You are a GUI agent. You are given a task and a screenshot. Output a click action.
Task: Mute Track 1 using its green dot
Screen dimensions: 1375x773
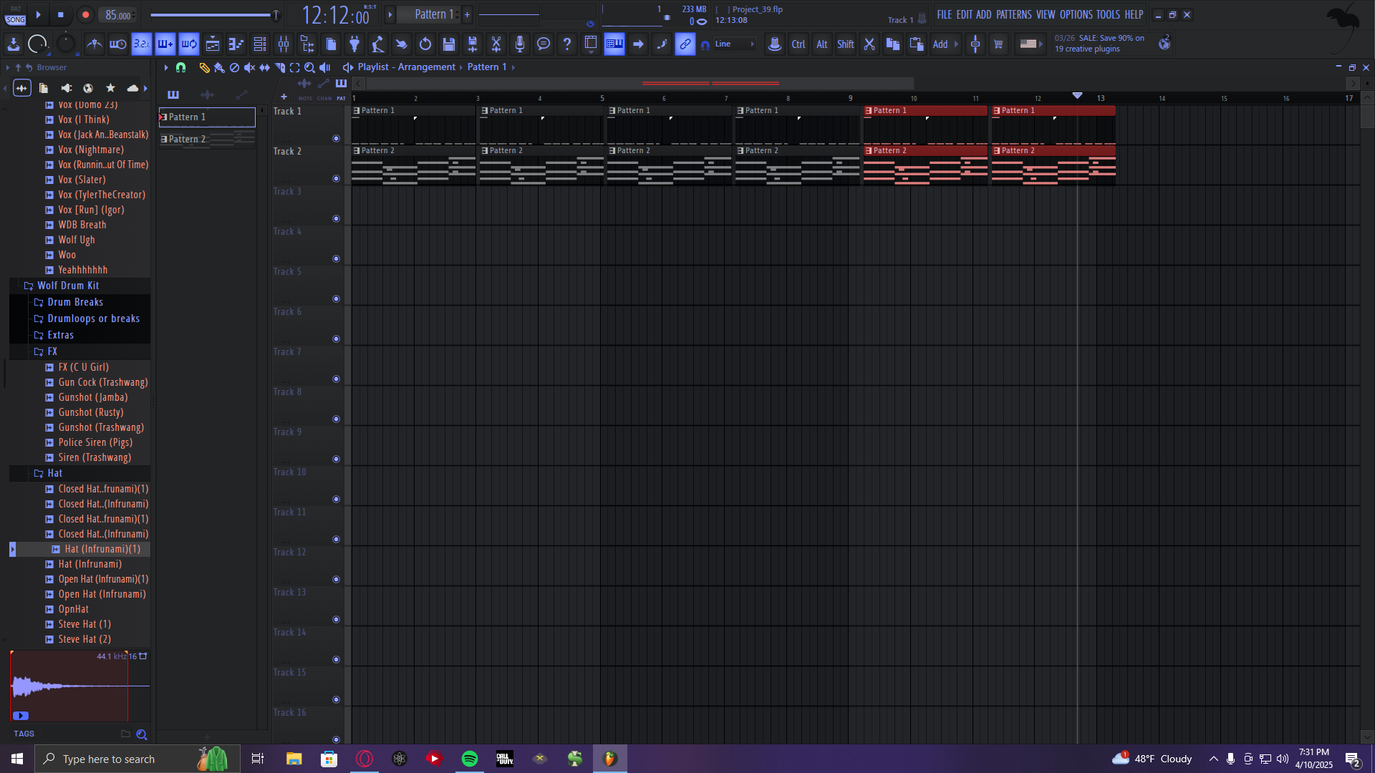point(336,138)
